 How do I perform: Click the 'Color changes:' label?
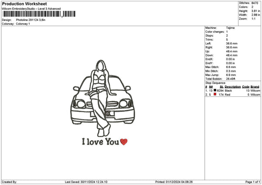[215, 32]
